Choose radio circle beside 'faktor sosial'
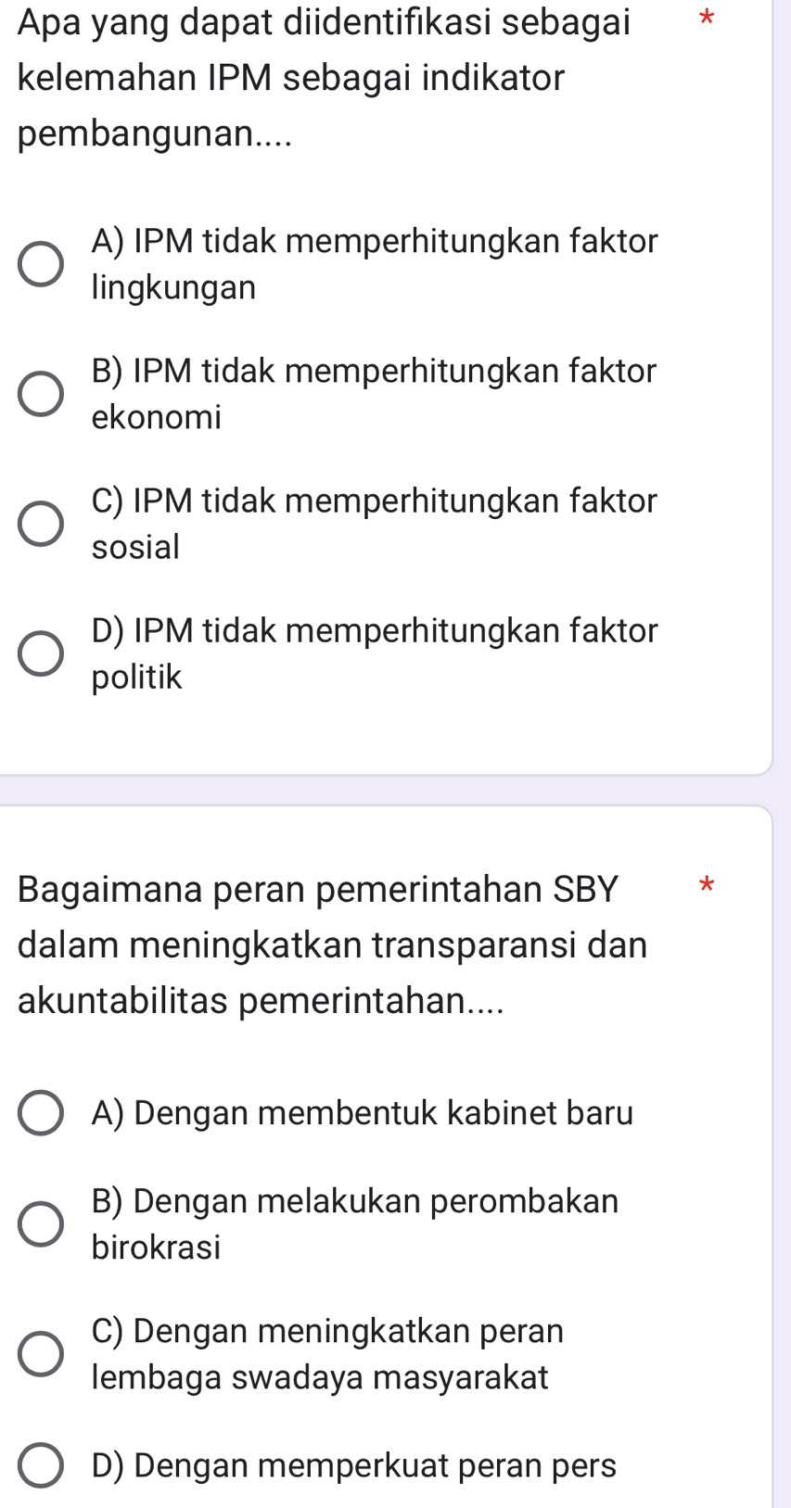This screenshot has height=1508, width=791. click(x=42, y=525)
